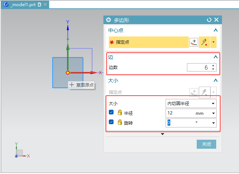Click the part file icon on the tab
239x174 pixels.
coord(6,4)
